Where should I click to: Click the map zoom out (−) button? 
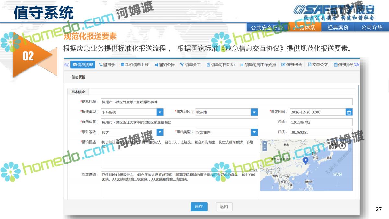[265, 148]
